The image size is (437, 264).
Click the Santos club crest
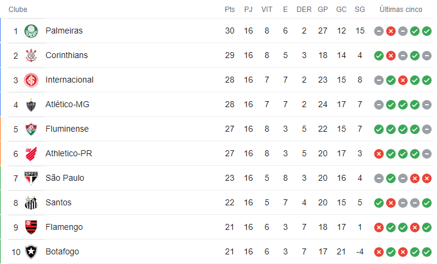31,203
